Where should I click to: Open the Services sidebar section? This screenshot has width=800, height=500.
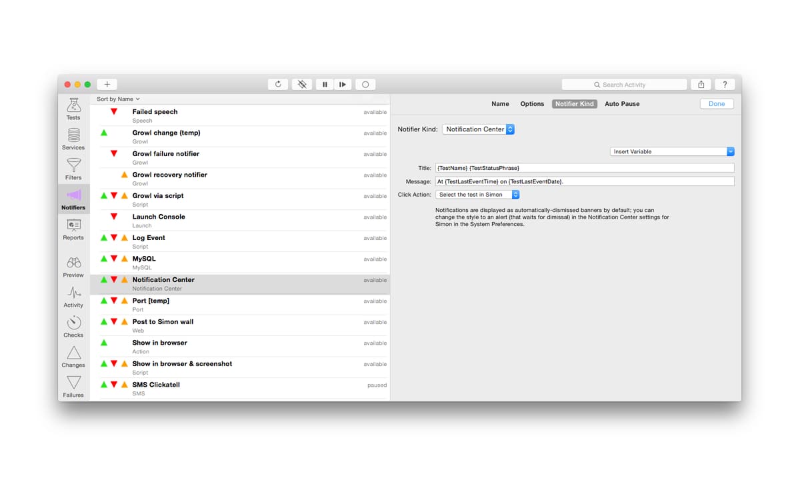click(73, 137)
